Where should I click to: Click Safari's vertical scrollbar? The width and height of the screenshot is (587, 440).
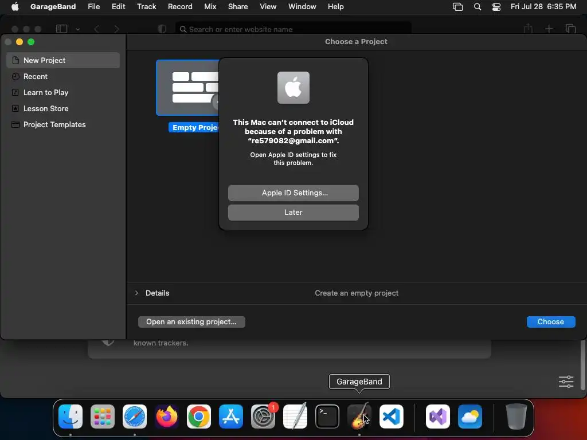point(582,365)
